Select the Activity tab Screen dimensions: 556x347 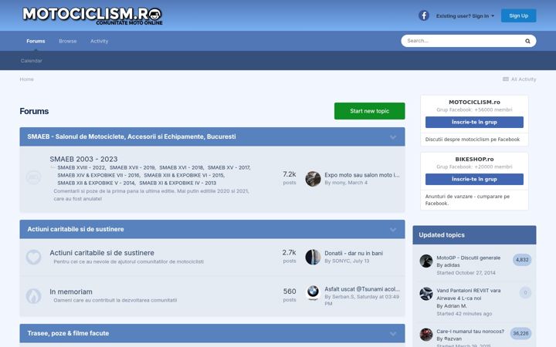click(100, 41)
